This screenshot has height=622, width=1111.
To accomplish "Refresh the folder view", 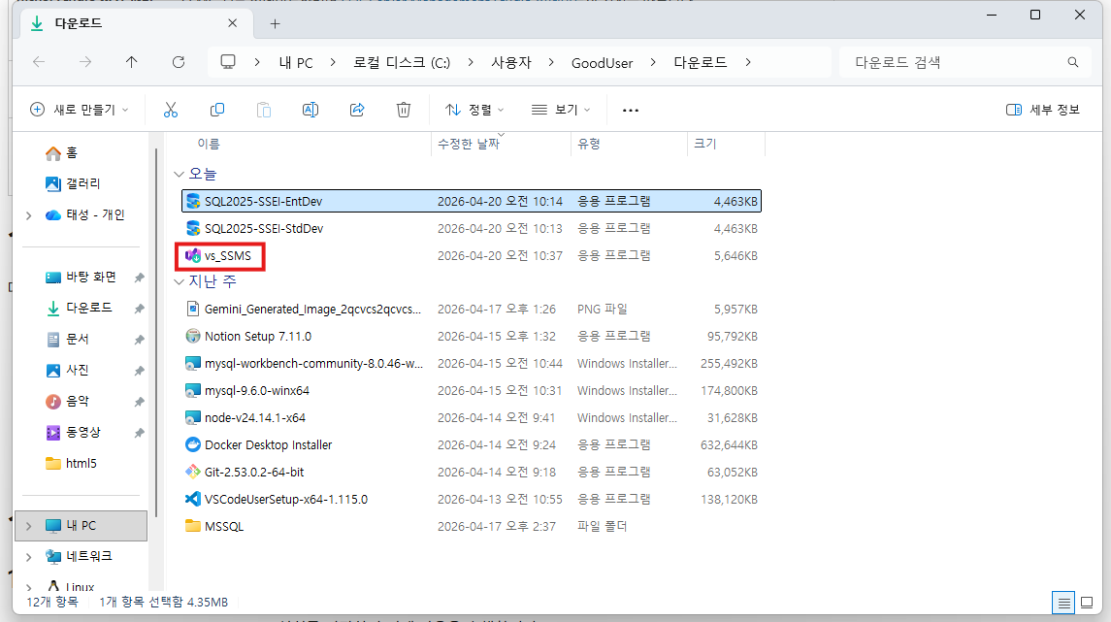I will click(x=179, y=62).
